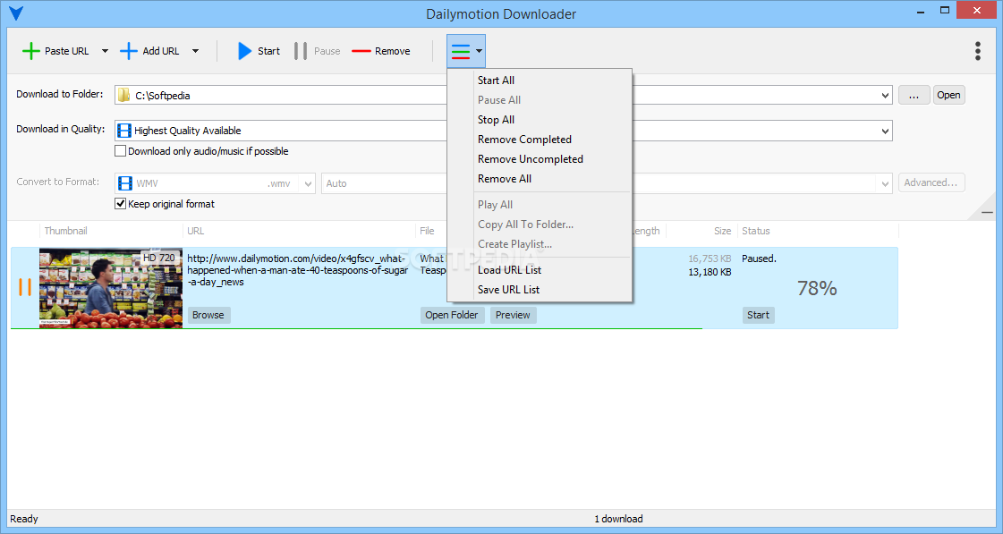The width and height of the screenshot is (1003, 534).
Task: Click the green download progress bar
Action: pyautogui.click(x=356, y=328)
